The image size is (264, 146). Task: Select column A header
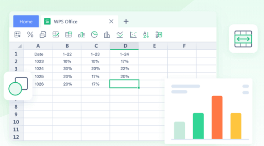pyautogui.click(x=38, y=46)
